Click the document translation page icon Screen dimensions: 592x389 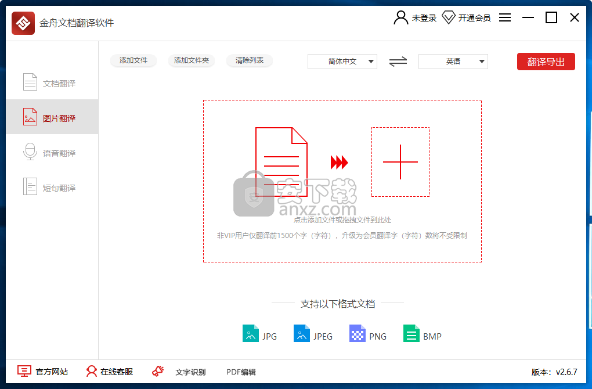pos(30,82)
